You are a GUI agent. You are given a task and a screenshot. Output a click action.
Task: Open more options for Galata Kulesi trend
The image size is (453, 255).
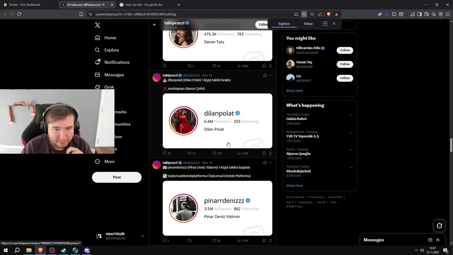point(351,115)
